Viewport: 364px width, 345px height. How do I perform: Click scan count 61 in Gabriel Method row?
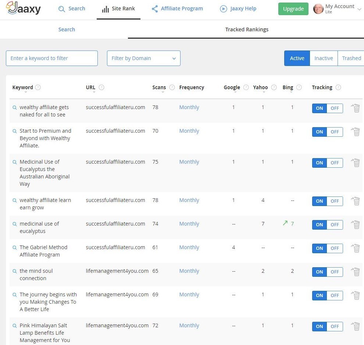click(155, 247)
